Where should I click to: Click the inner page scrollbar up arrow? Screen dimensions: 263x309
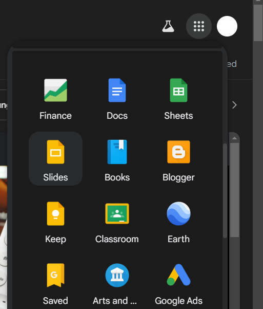click(234, 138)
